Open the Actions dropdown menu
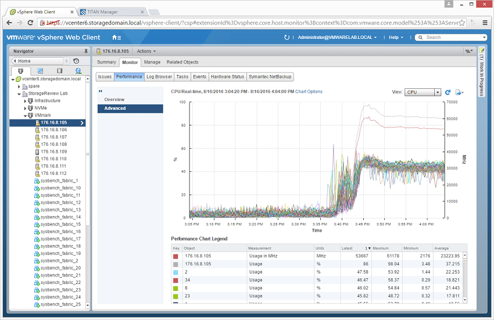Image resolution: width=494 pixels, height=320 pixels. point(146,51)
